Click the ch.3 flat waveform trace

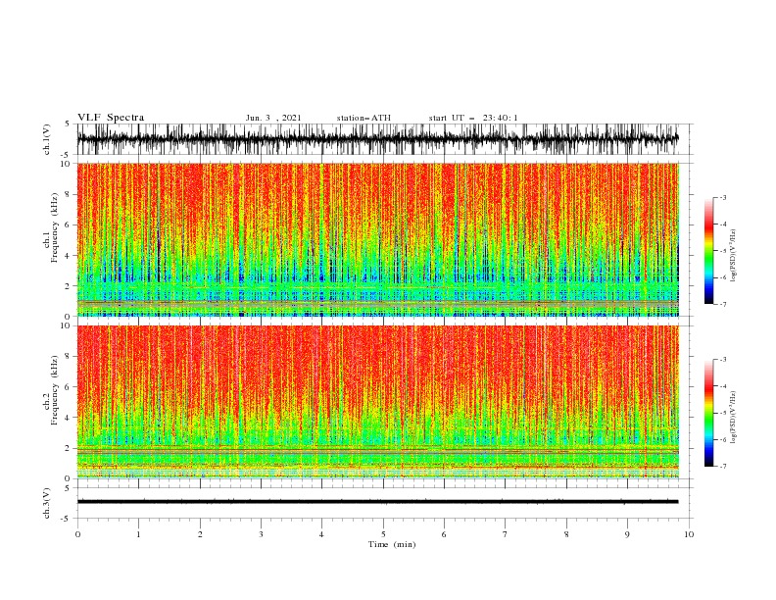(x=377, y=502)
